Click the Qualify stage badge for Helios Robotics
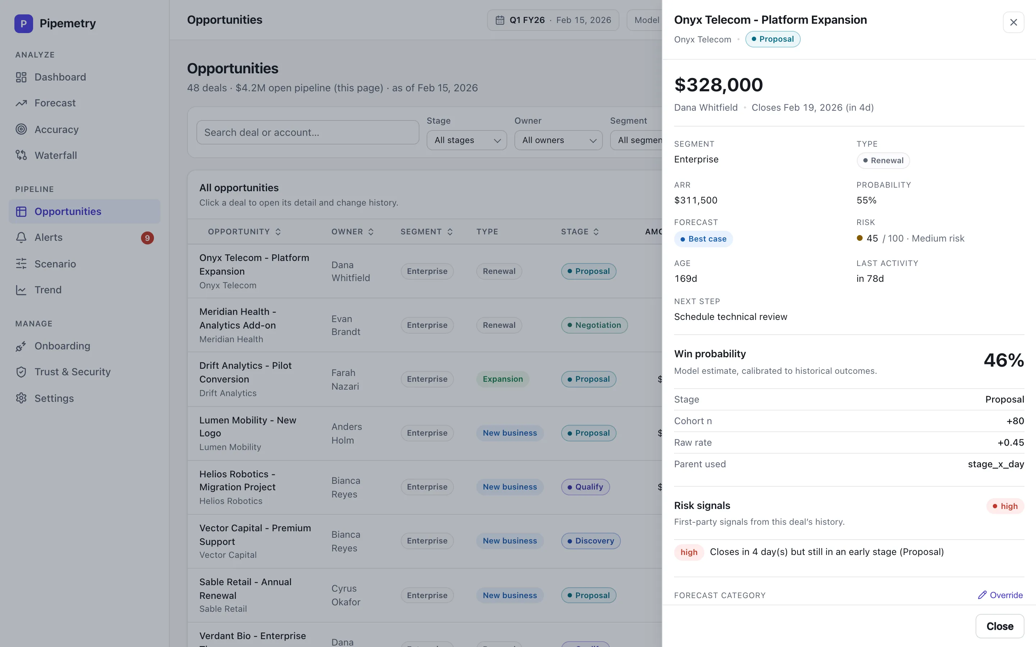The image size is (1036, 647). (x=585, y=487)
